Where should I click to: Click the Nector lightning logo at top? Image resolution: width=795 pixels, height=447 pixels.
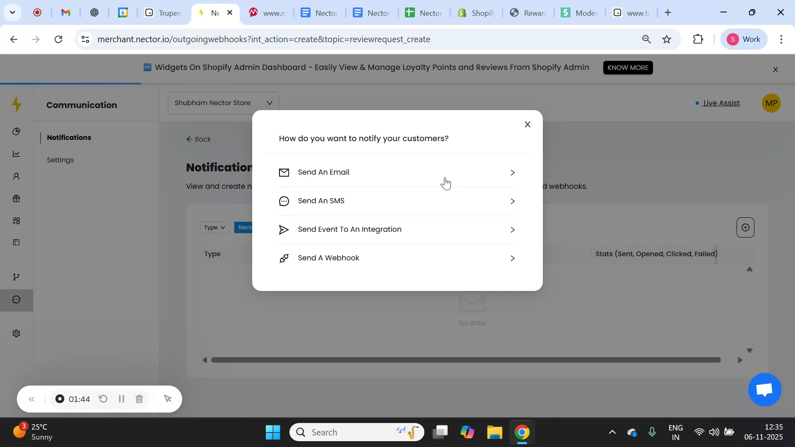click(x=16, y=104)
